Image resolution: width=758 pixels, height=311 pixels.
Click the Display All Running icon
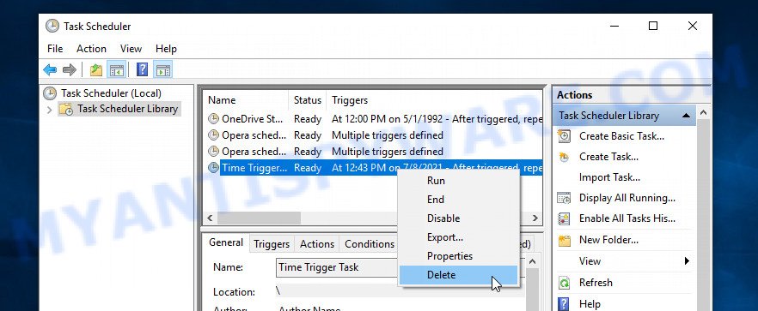pyautogui.click(x=564, y=198)
